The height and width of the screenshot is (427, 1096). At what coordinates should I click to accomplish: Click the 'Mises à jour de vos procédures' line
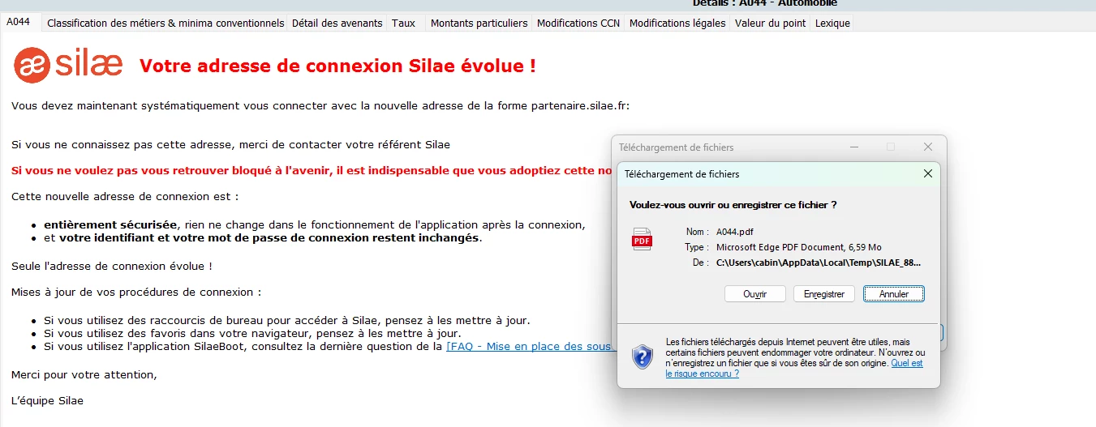[136, 292]
